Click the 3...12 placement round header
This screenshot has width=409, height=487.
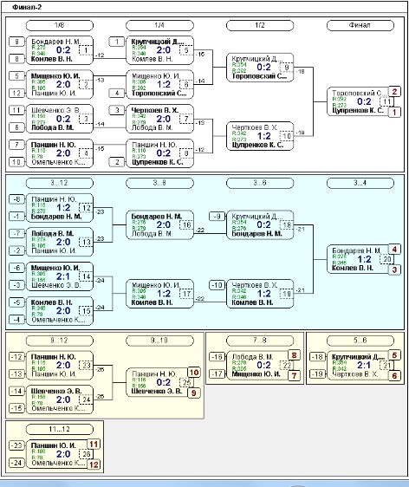[59, 183]
